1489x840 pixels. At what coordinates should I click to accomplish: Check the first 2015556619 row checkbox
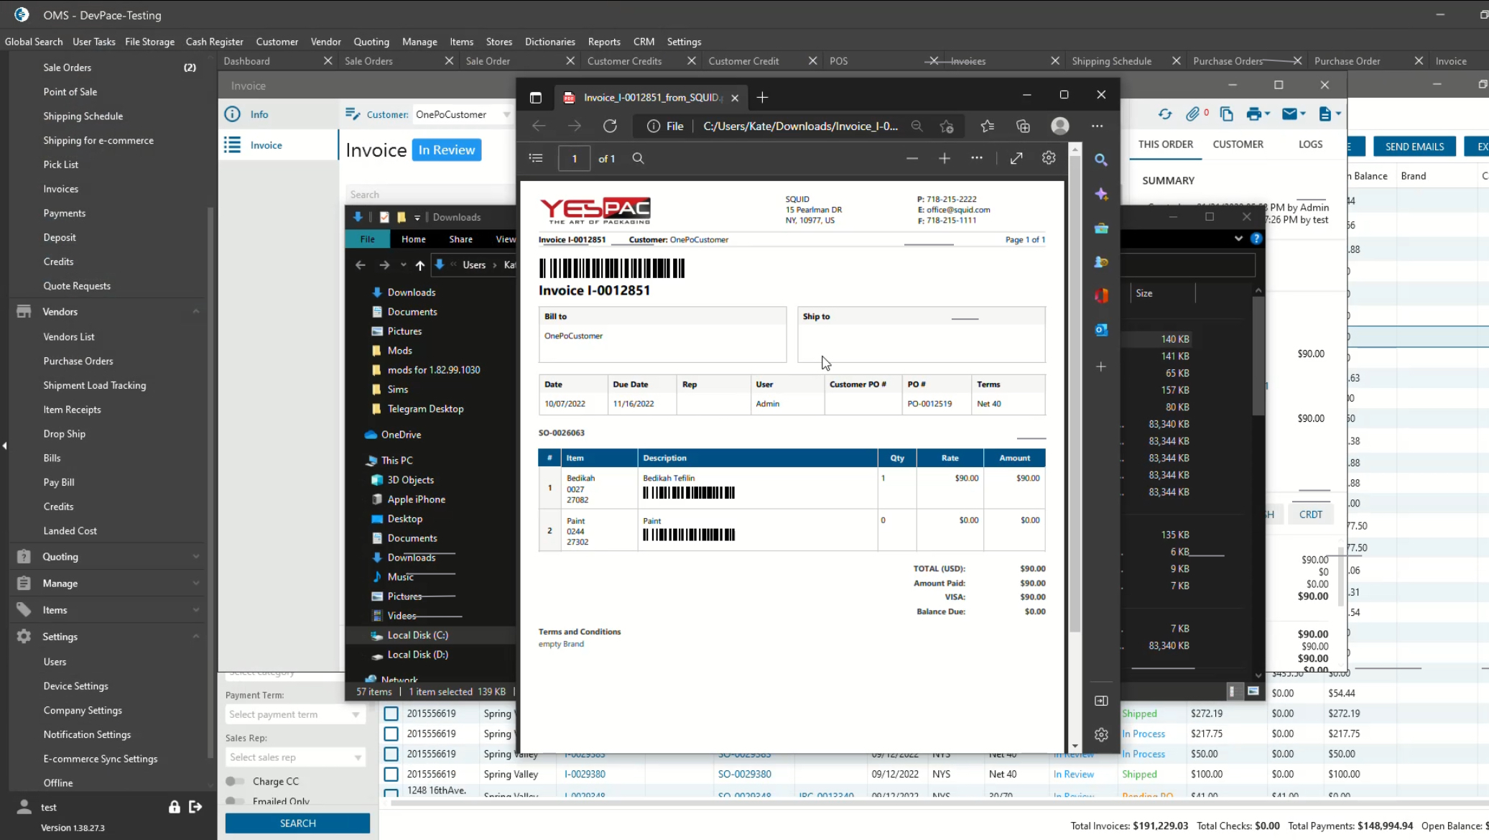(391, 714)
